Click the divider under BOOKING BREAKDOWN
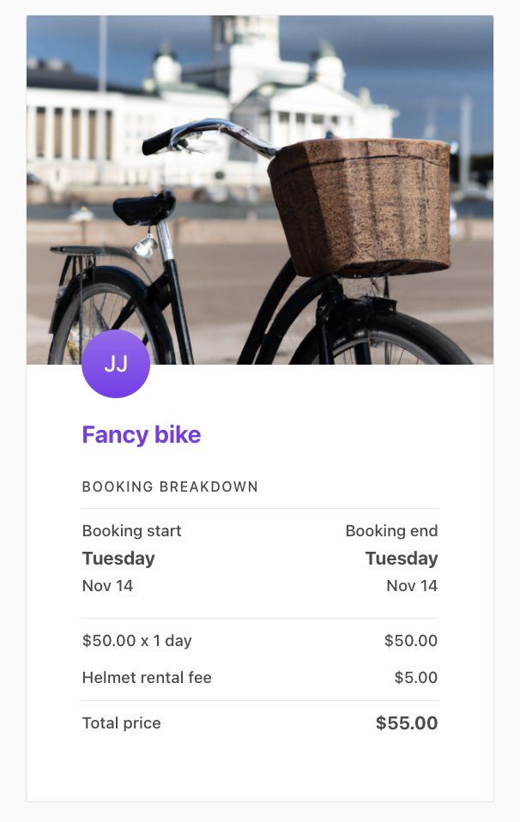Image resolution: width=520 pixels, height=822 pixels. point(260,506)
